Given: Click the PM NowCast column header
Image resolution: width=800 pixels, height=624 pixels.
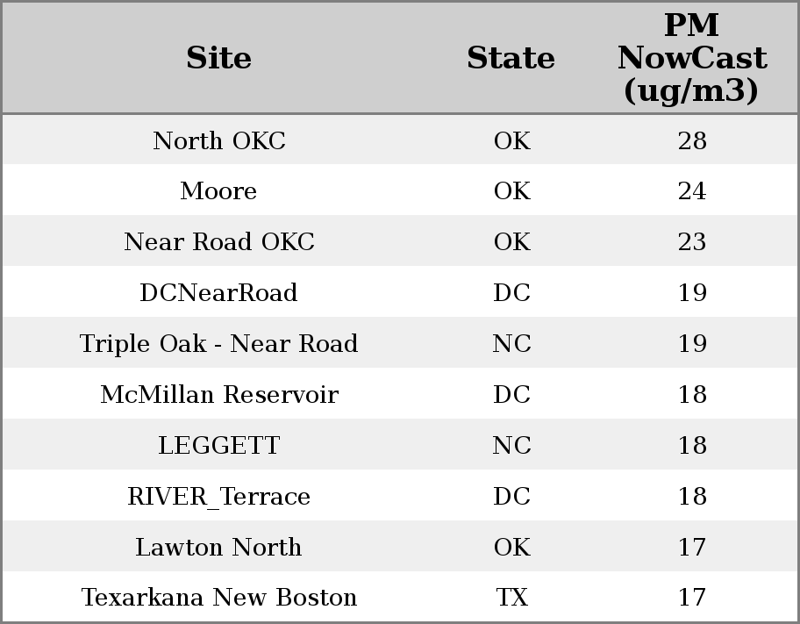Looking at the screenshot, I should (x=691, y=58).
